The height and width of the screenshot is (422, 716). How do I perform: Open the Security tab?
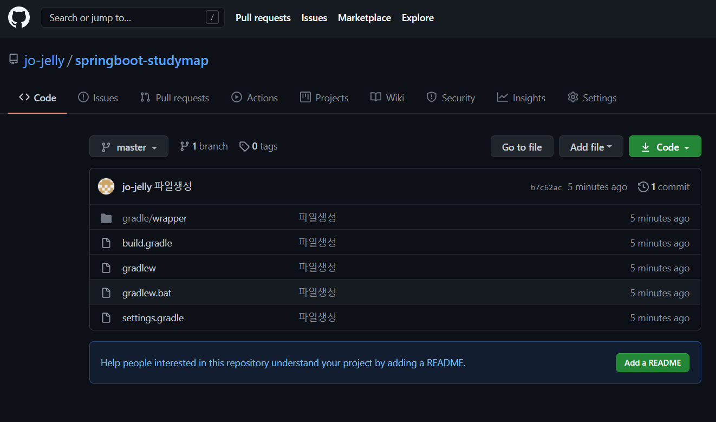point(451,98)
